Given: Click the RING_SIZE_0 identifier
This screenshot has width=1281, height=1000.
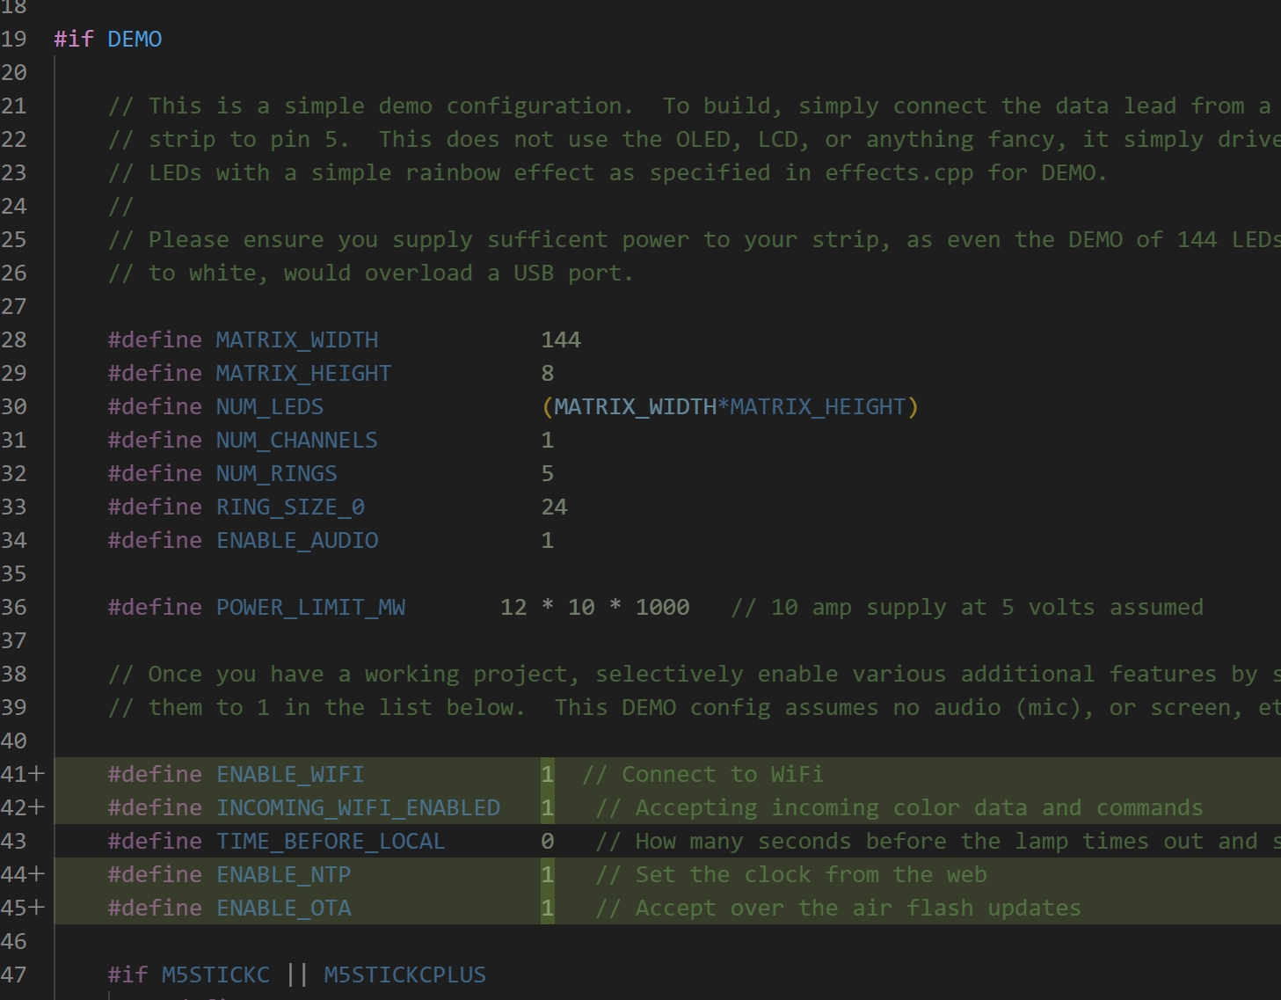Looking at the screenshot, I should click(x=290, y=507).
